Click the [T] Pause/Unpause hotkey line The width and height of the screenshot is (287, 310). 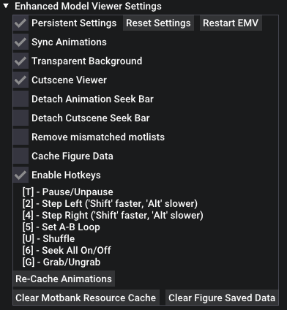68,192
